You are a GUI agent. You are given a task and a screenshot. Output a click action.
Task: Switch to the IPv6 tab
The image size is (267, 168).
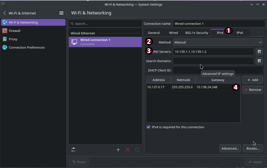240,33
